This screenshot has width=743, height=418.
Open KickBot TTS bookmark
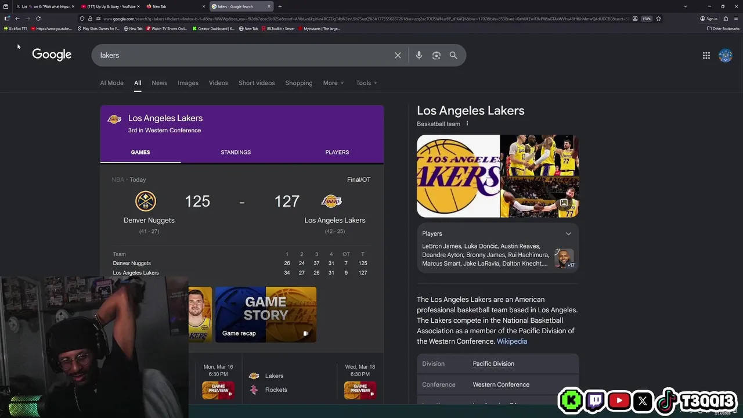16,28
